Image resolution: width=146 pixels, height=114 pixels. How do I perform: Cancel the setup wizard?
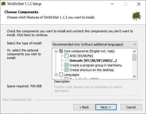131,107
